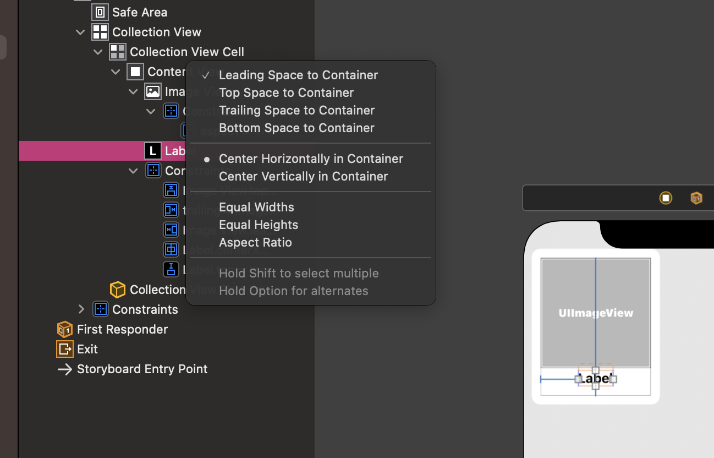
Task: Click the Collection View Cell icon
Action: coord(118,52)
